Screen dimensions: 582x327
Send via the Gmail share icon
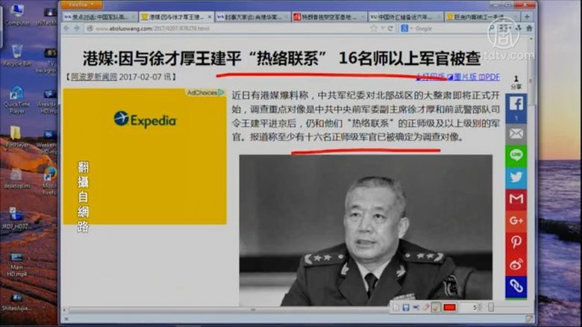tap(516, 199)
